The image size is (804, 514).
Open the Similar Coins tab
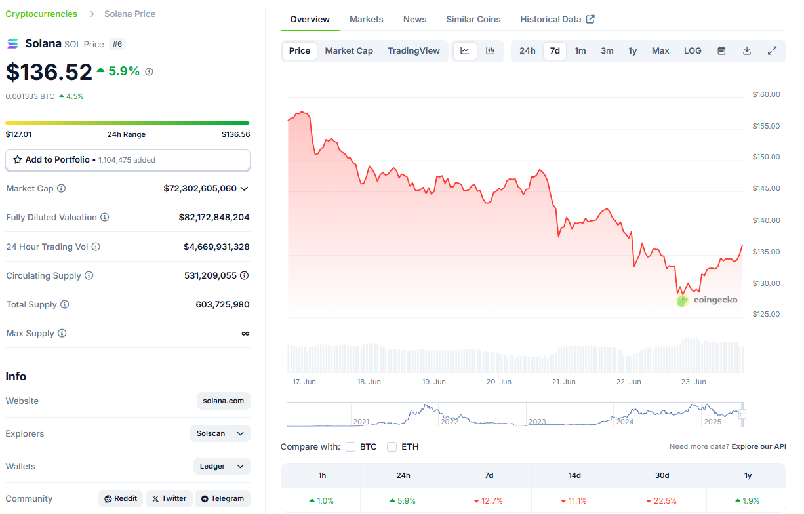click(x=473, y=20)
